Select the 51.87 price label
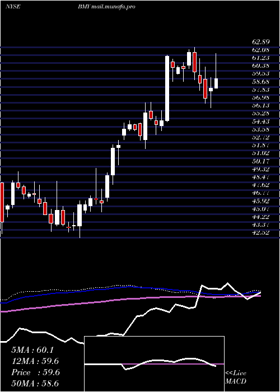This screenshot has width=280, height=392. tap(262, 145)
